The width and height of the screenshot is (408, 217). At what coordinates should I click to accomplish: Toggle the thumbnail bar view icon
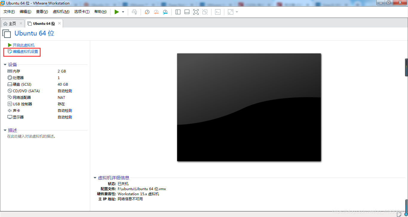[x=187, y=12]
